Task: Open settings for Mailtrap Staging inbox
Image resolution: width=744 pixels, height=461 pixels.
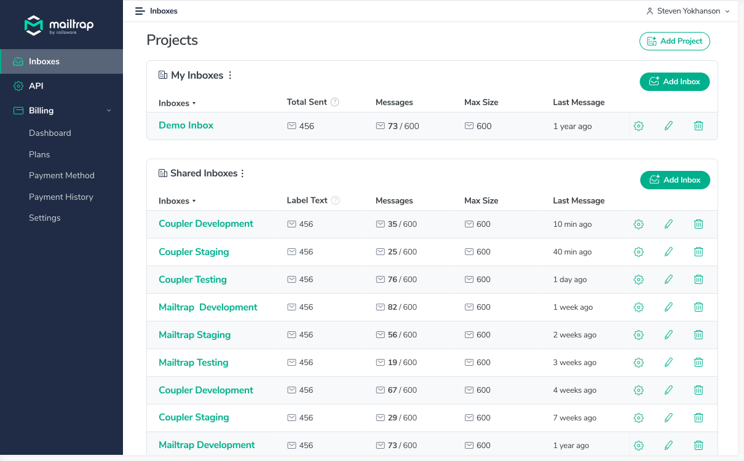Action: [639, 335]
